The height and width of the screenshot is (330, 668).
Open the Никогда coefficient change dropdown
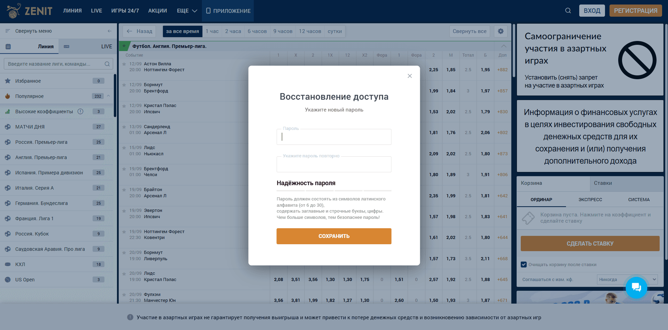pyautogui.click(x=627, y=279)
